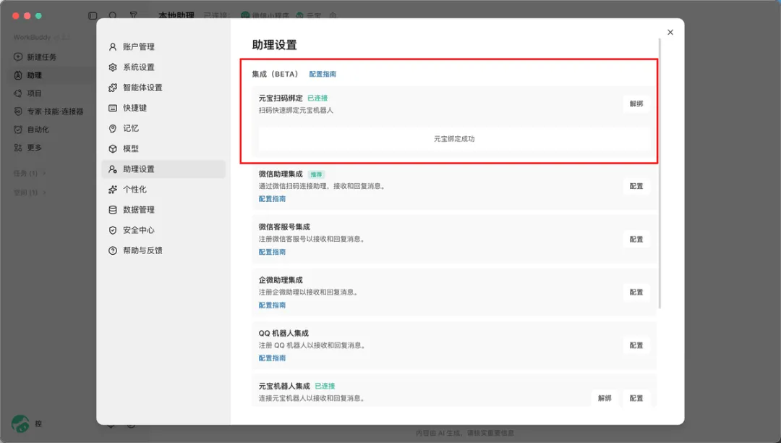This screenshot has height=443, width=781.
Task: Click 配置 for 微信助理集成
Action: [x=636, y=186]
